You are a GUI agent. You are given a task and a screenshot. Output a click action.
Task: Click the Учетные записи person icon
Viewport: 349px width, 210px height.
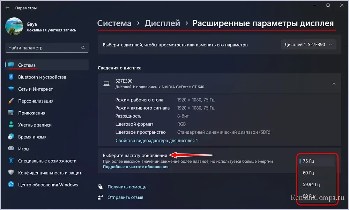click(x=11, y=125)
